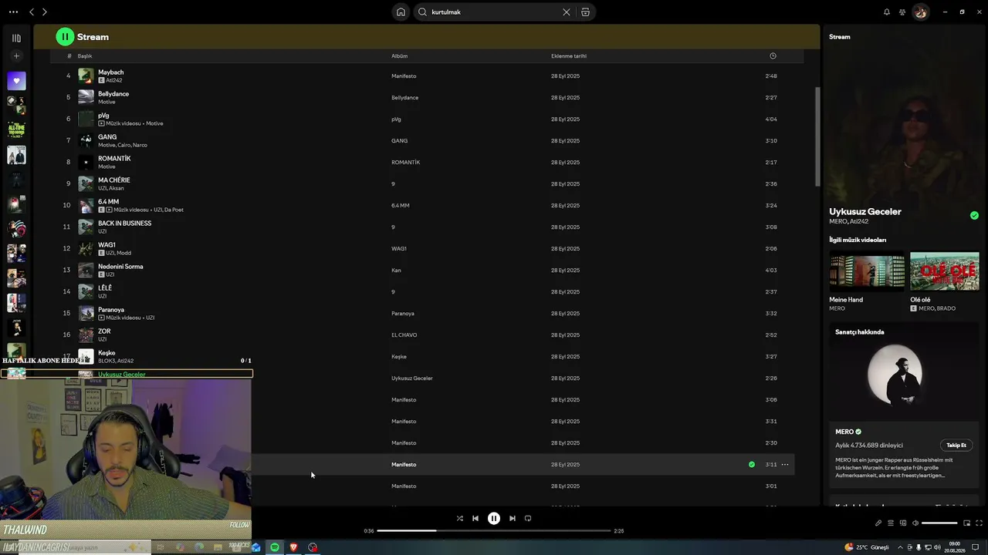Sort tracks by the Eklenme tarihi column
This screenshot has width=988, height=555.
(x=569, y=56)
